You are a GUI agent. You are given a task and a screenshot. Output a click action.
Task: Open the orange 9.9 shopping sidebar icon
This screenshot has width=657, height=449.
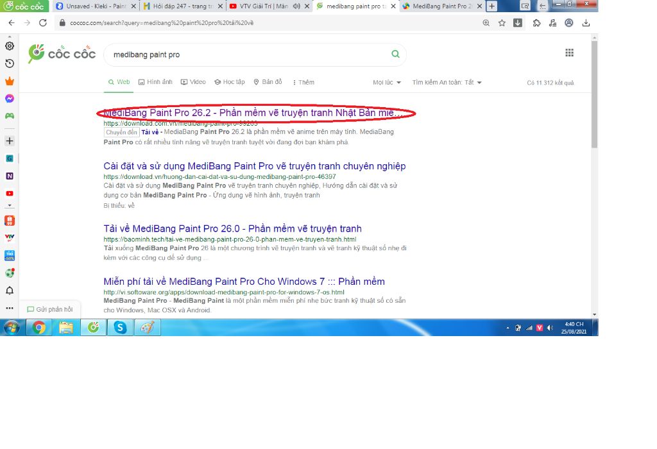click(10, 221)
